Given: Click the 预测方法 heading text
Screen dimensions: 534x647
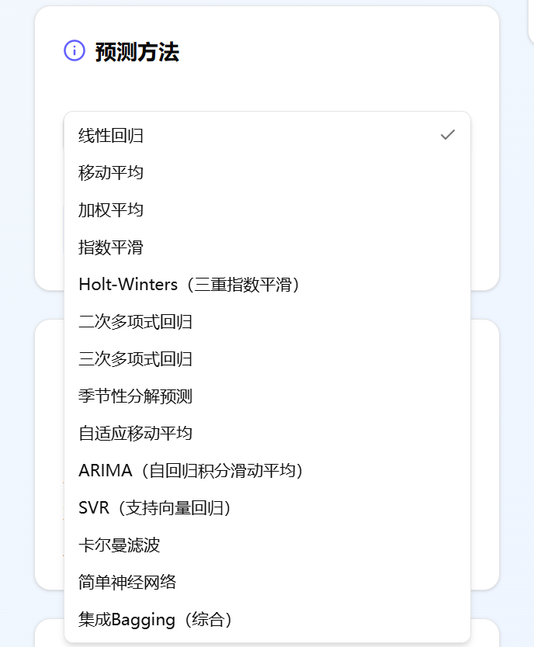Looking at the screenshot, I should click(137, 52).
